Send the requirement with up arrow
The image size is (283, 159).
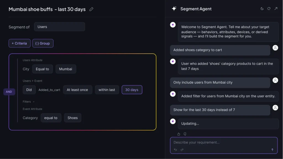click(272, 150)
